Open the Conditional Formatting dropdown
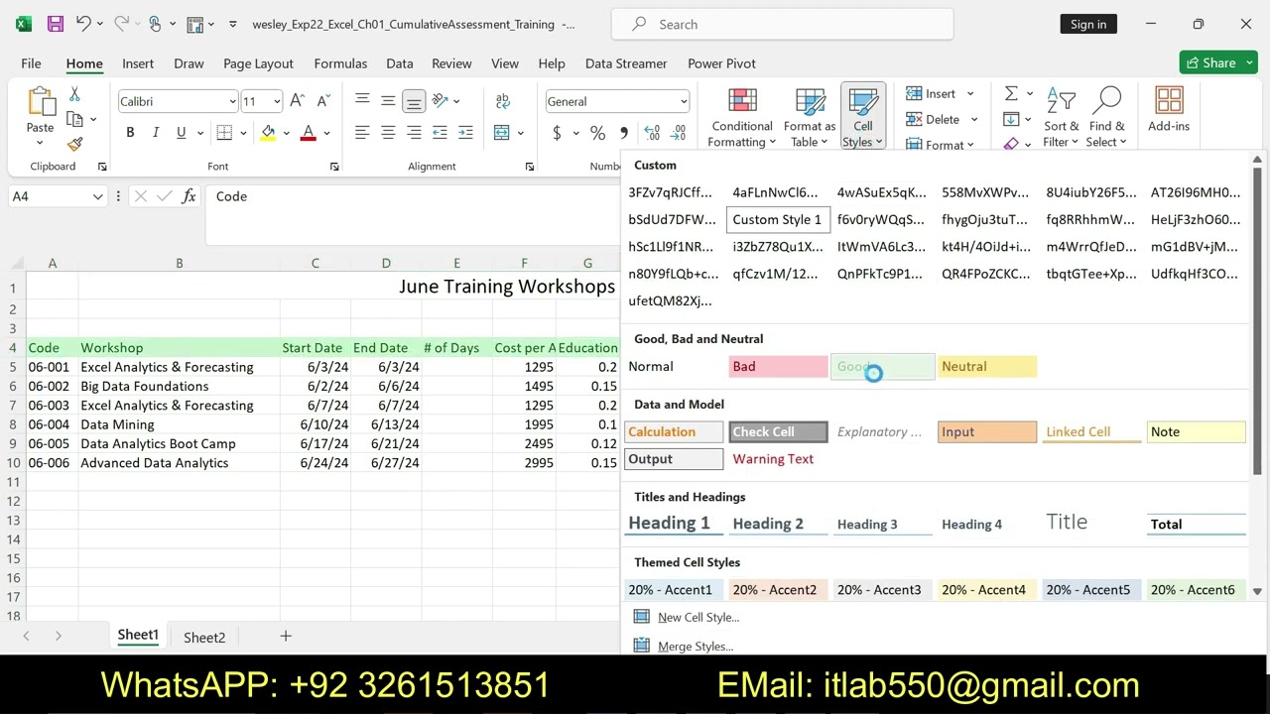Viewport: 1270px width, 714px height. click(x=742, y=117)
